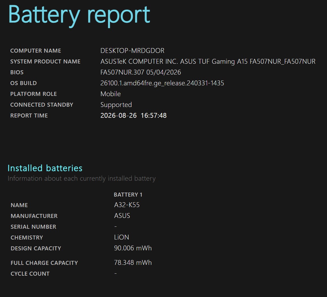Click the battery name value A32-K55
Image resolution: width=327 pixels, height=297 pixels.
pyautogui.click(x=127, y=205)
